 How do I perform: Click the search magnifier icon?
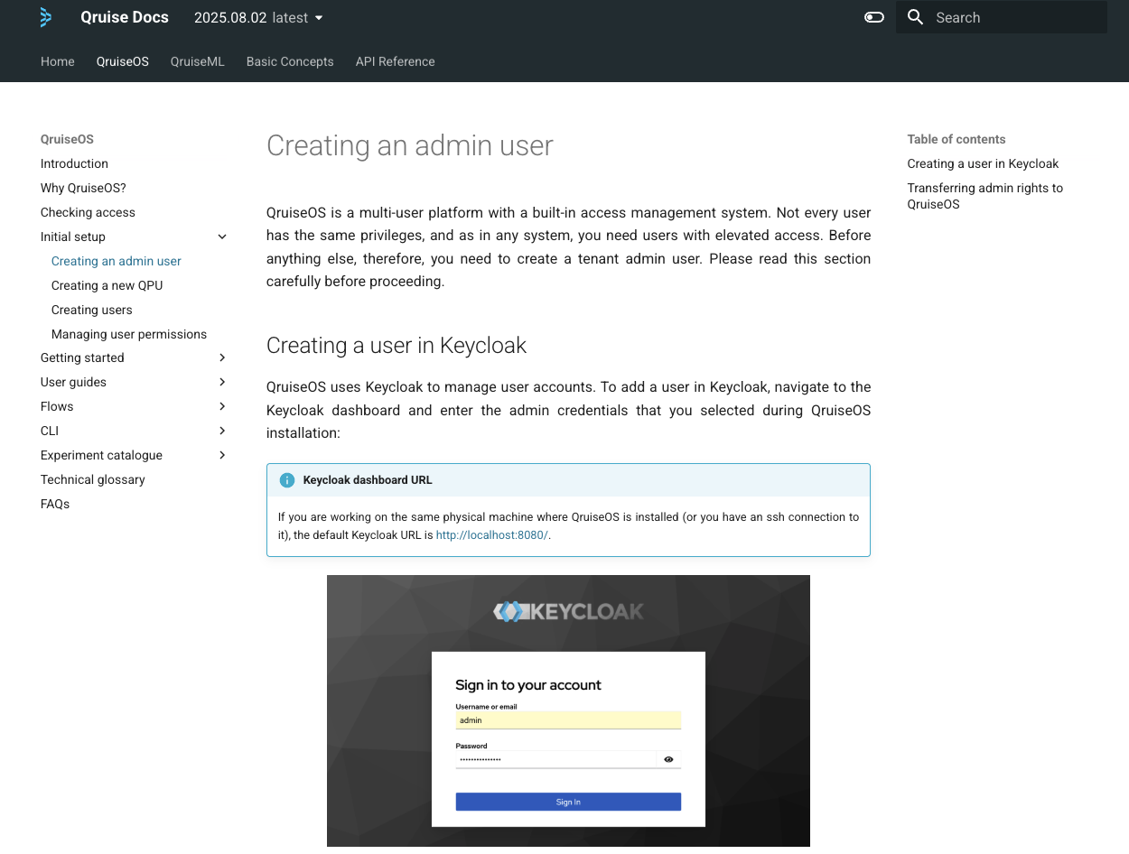pos(915,17)
